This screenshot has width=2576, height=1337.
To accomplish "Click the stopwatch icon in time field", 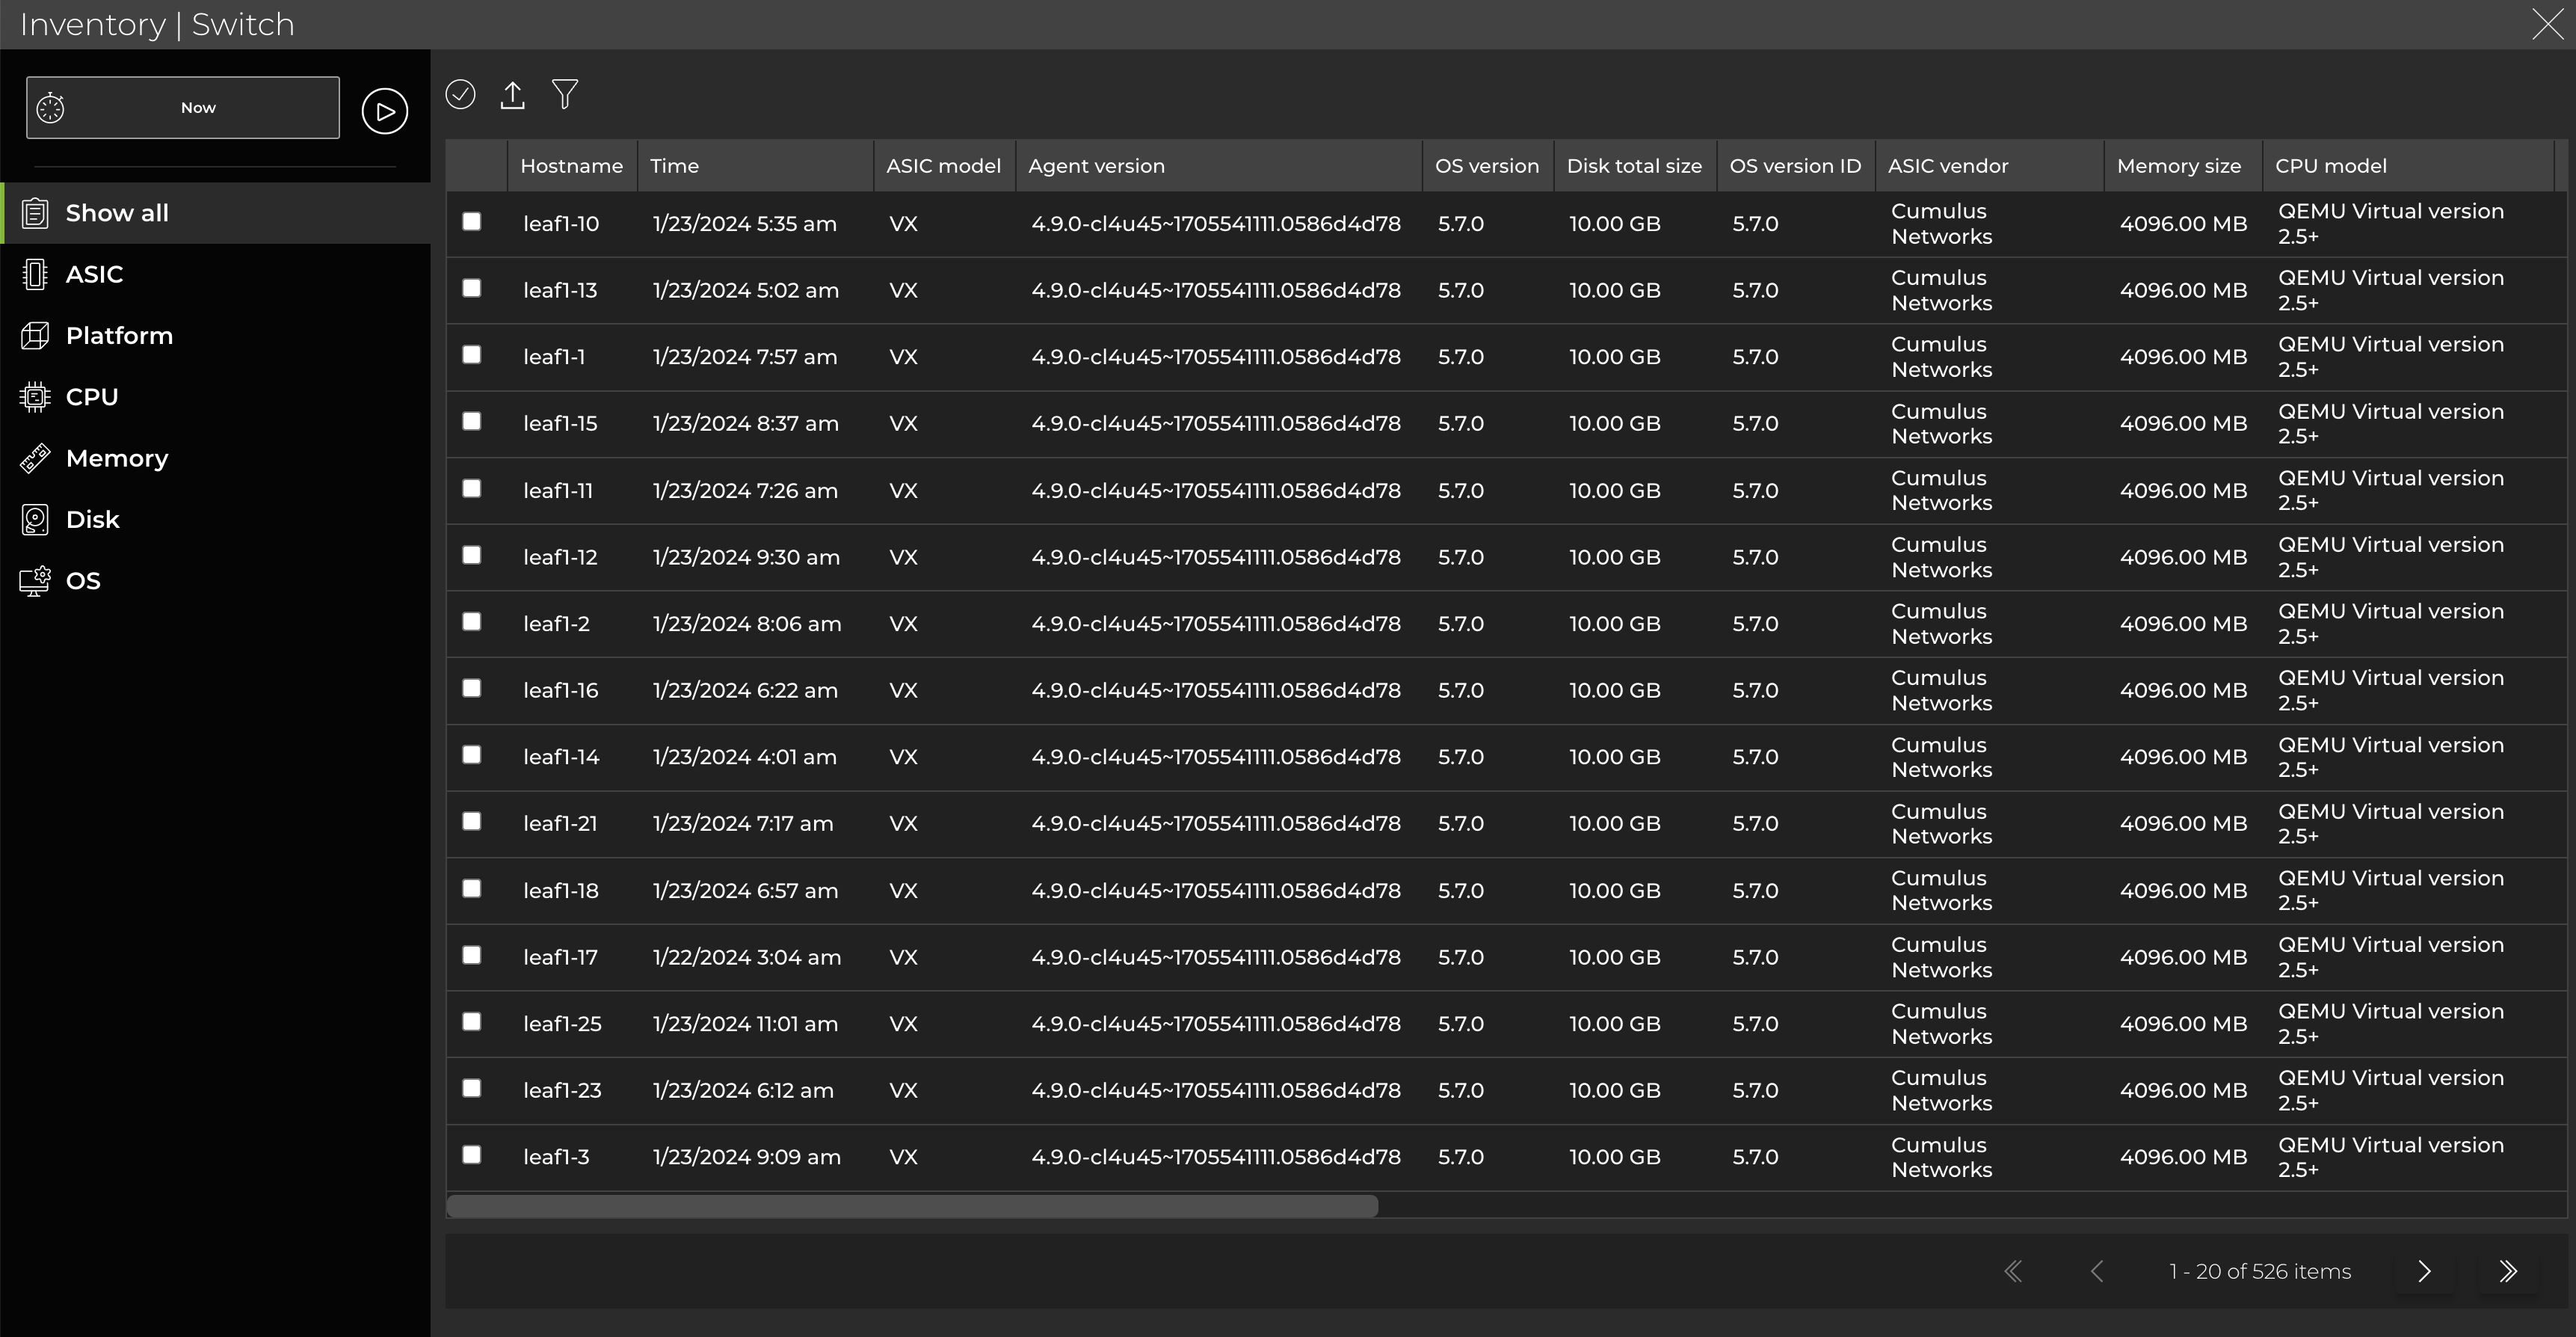I will (51, 108).
